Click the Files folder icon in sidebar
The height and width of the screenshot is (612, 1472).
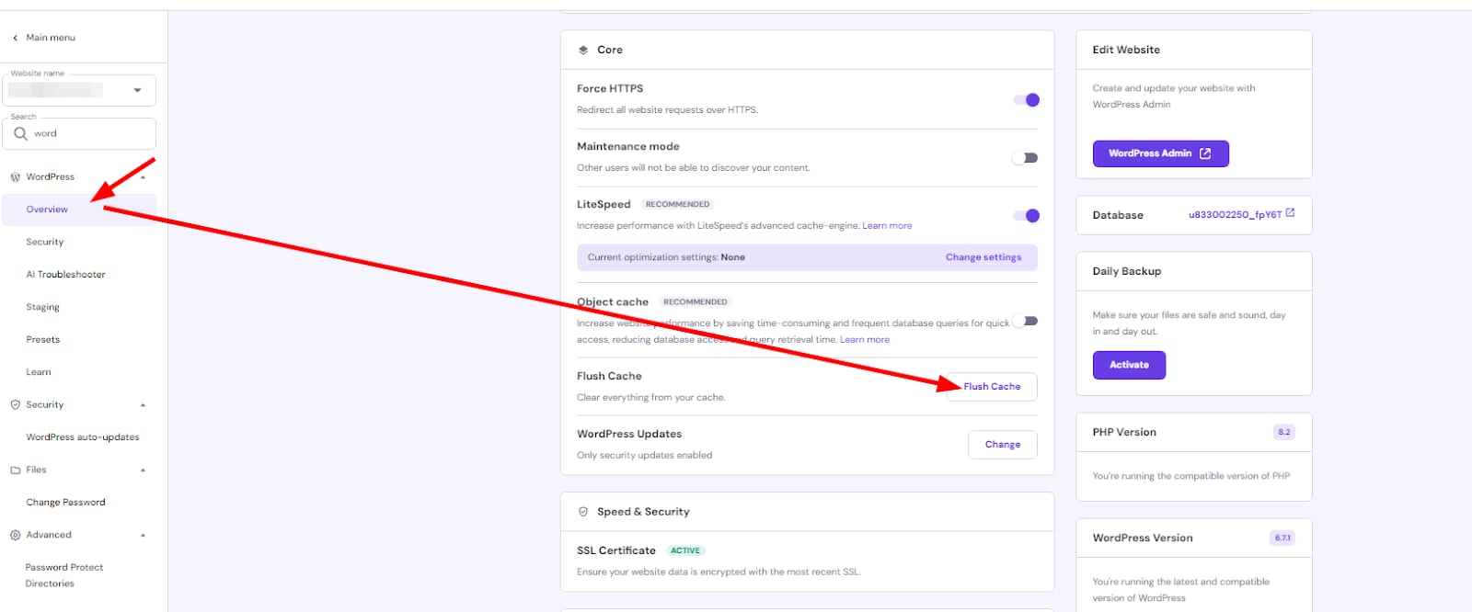(15, 470)
